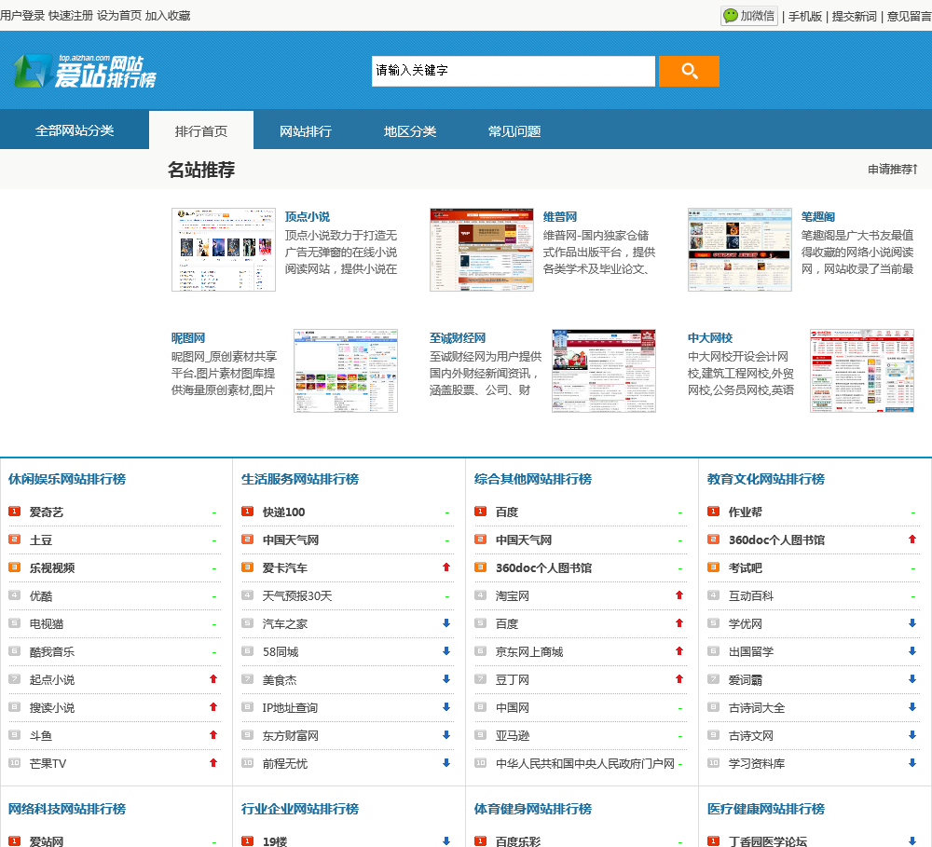Screen dimensions: 932x847
Task: Click the blue down arrow beside 出国留学
Action: pyautogui.click(x=912, y=651)
